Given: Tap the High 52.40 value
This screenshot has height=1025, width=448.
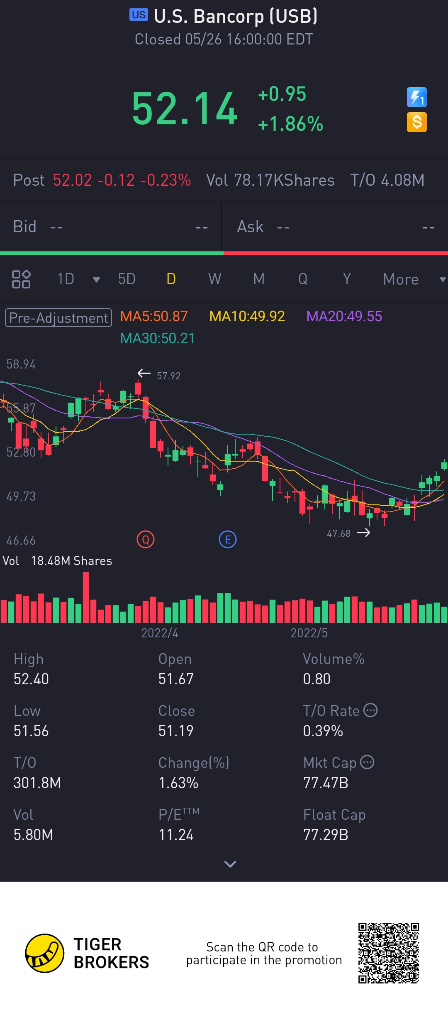Looking at the screenshot, I should point(31,679).
